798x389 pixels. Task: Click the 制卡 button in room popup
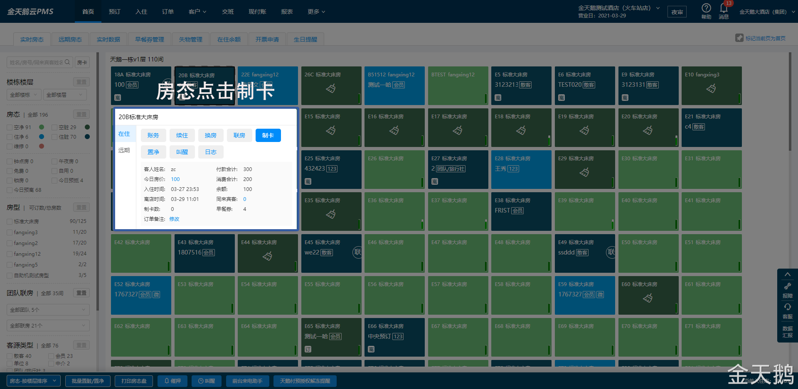(x=268, y=135)
